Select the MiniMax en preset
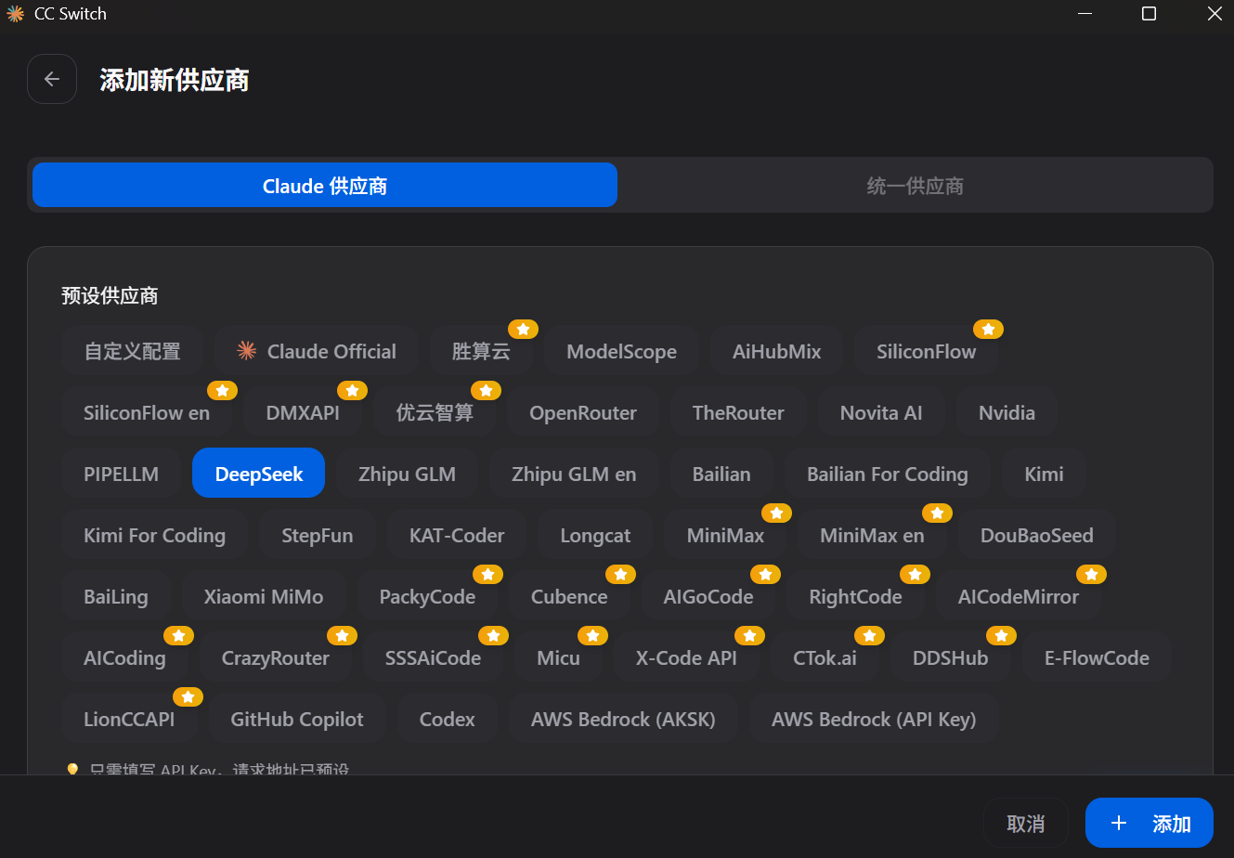This screenshot has height=858, width=1234. [x=872, y=535]
